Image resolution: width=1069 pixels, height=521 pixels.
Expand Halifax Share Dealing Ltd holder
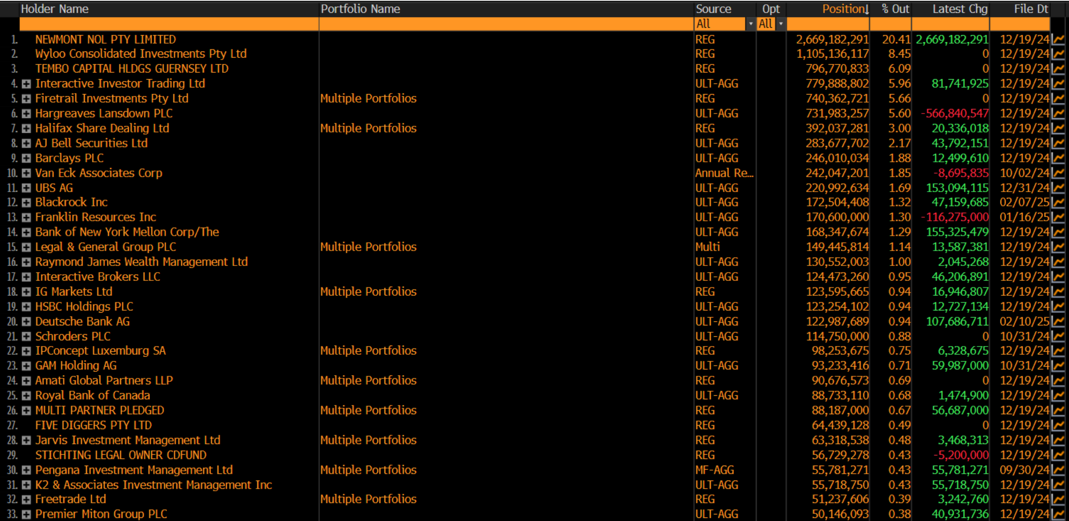tap(26, 129)
